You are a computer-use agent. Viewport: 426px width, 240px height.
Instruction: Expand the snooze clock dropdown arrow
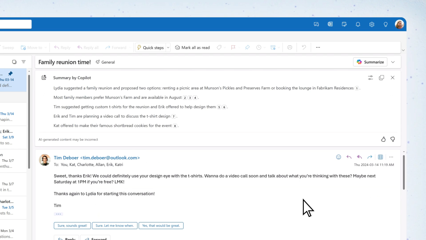click(265, 48)
